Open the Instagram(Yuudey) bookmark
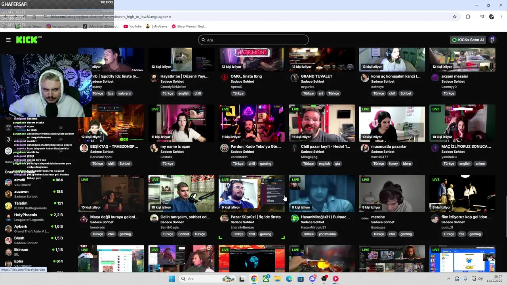The width and height of the screenshot is (507, 285). coord(62,27)
